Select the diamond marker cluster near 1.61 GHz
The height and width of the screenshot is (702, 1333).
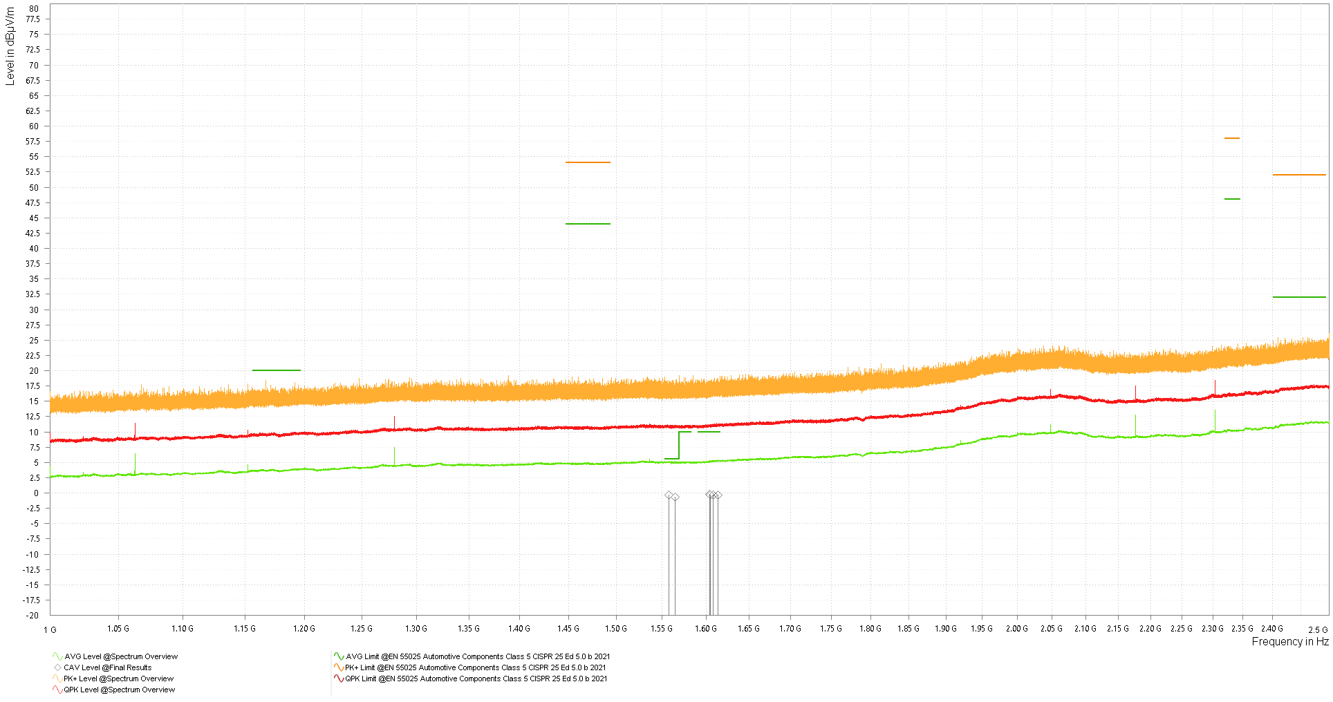(712, 495)
